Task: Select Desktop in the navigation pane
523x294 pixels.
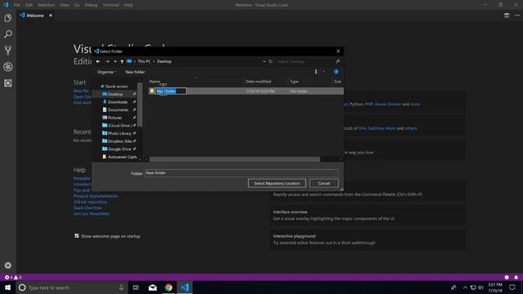Action: pos(116,95)
